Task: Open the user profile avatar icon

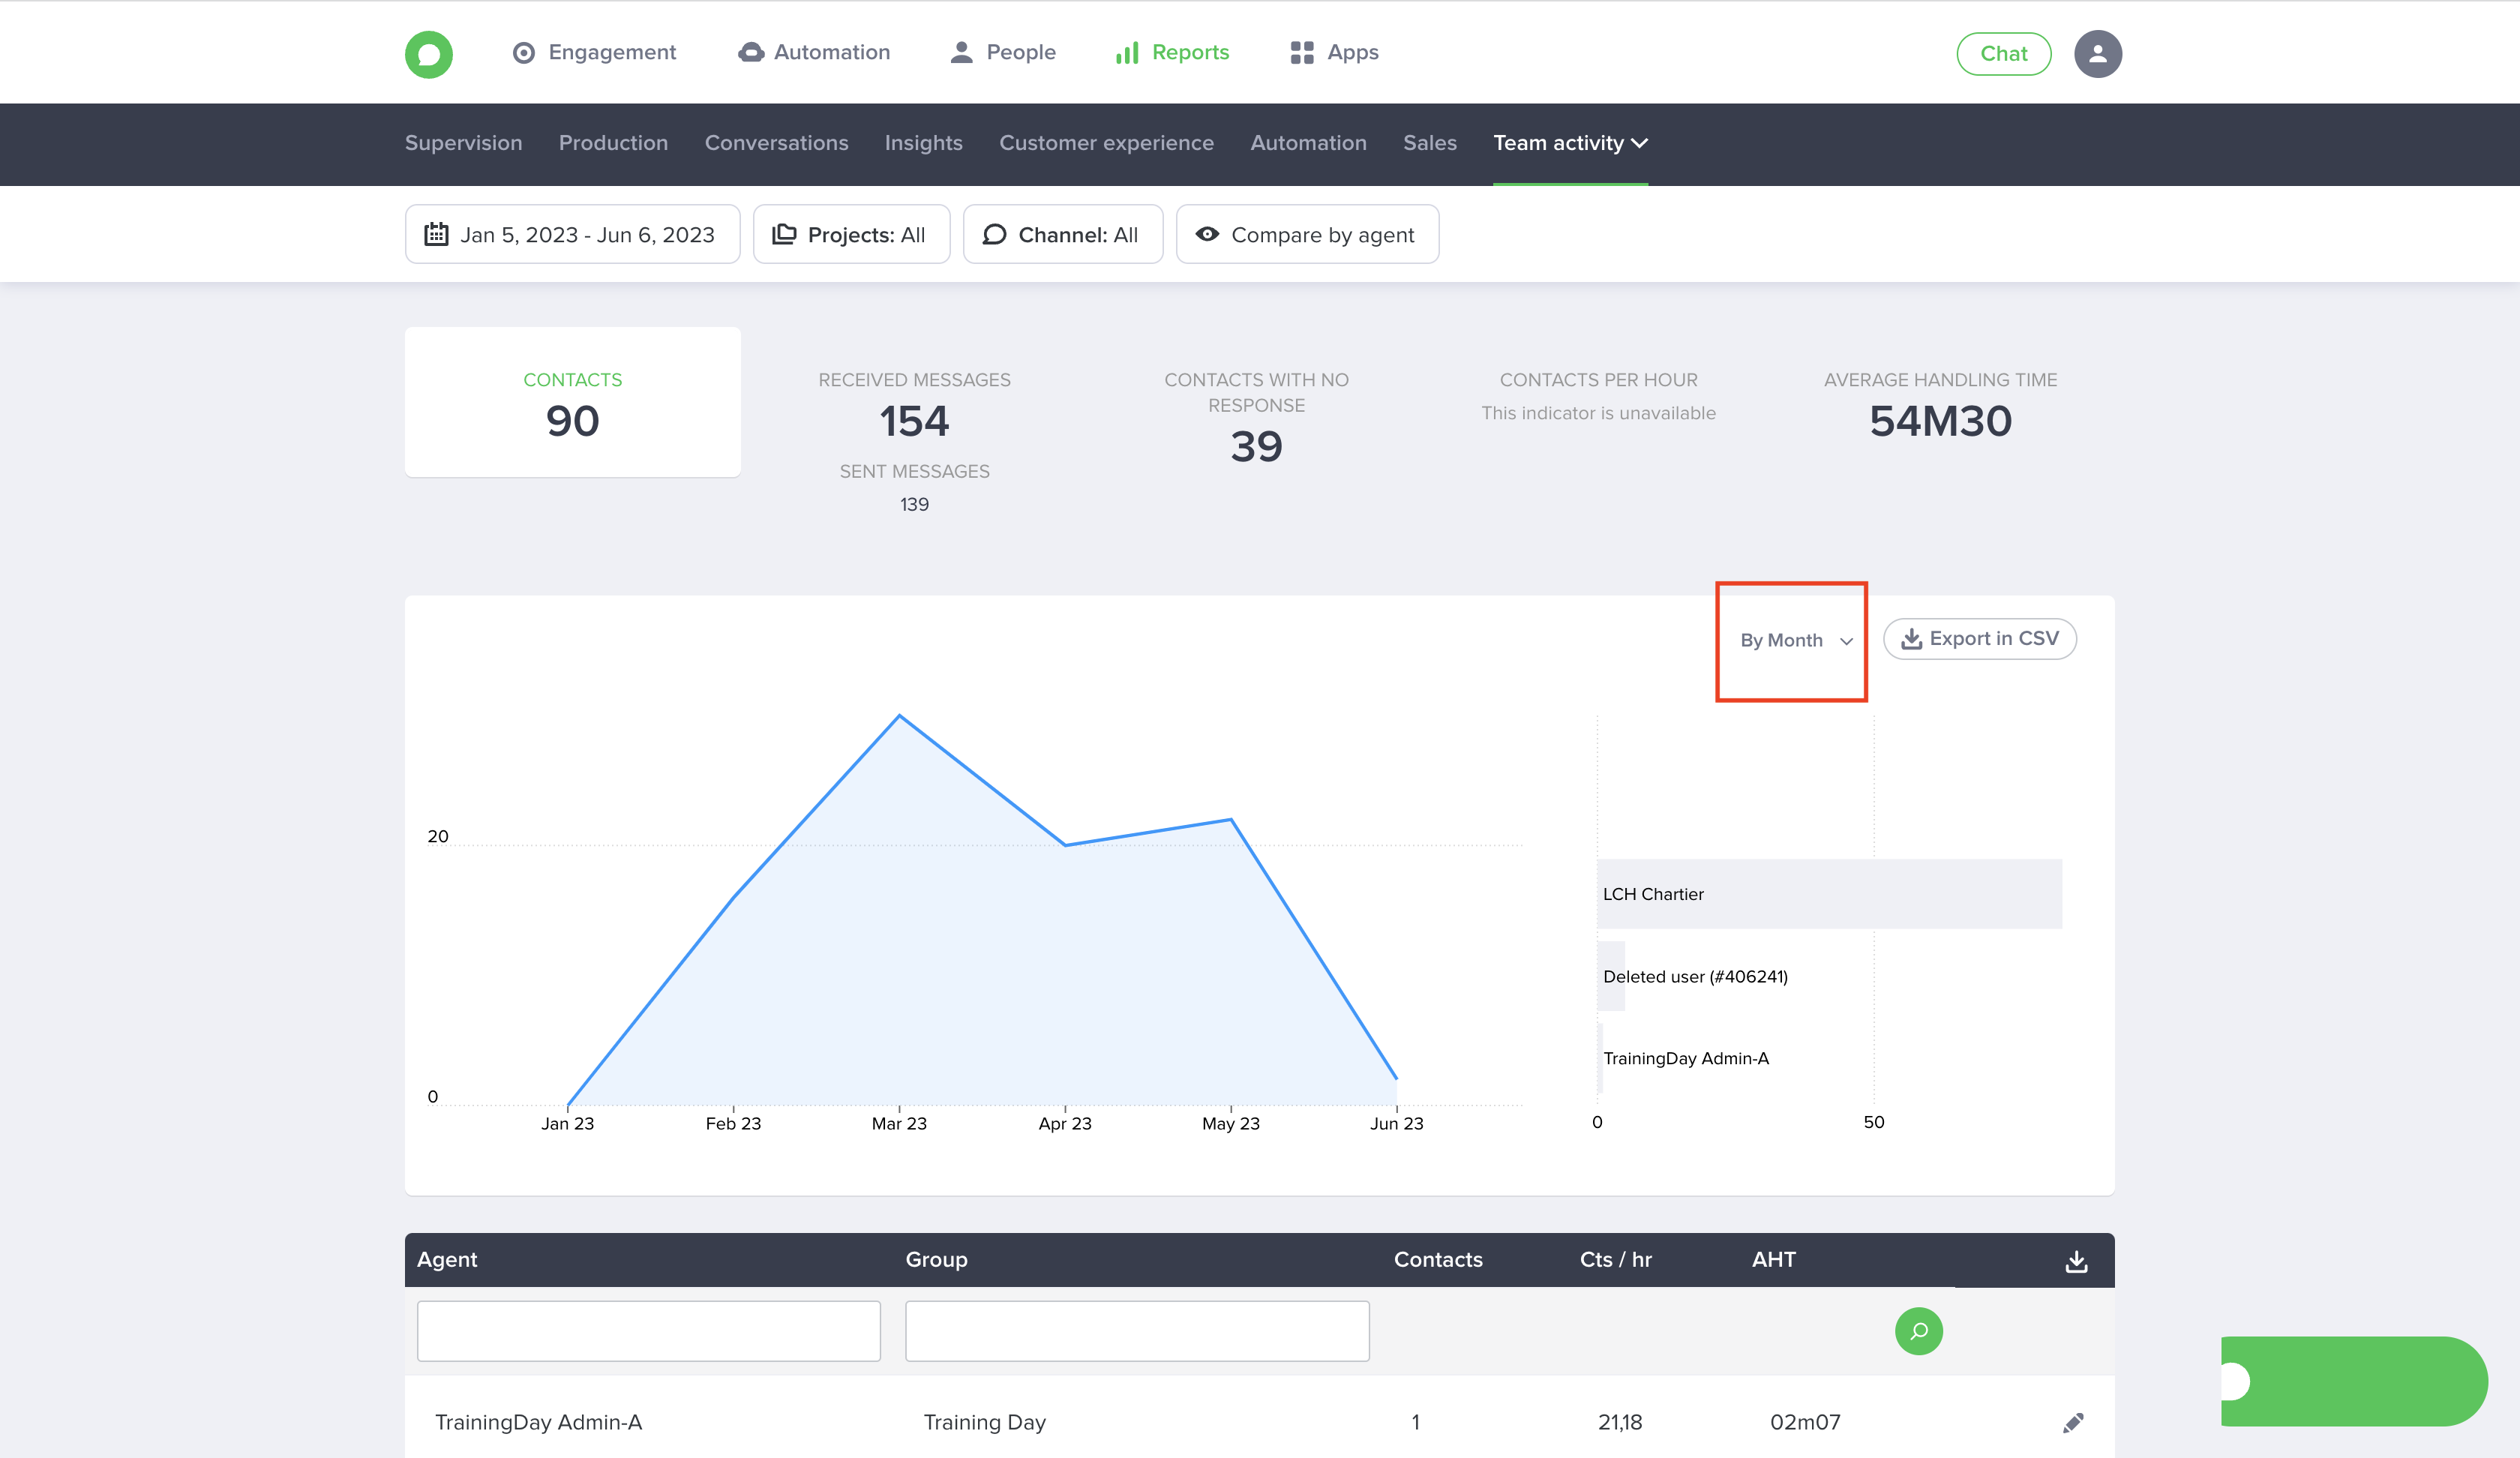Action: (x=2097, y=54)
